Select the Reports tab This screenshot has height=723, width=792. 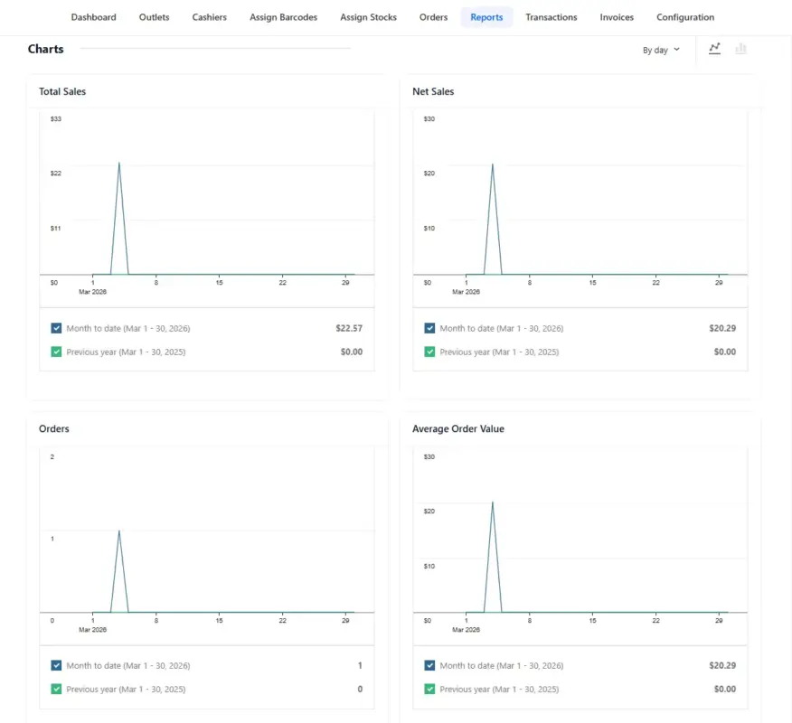486,17
